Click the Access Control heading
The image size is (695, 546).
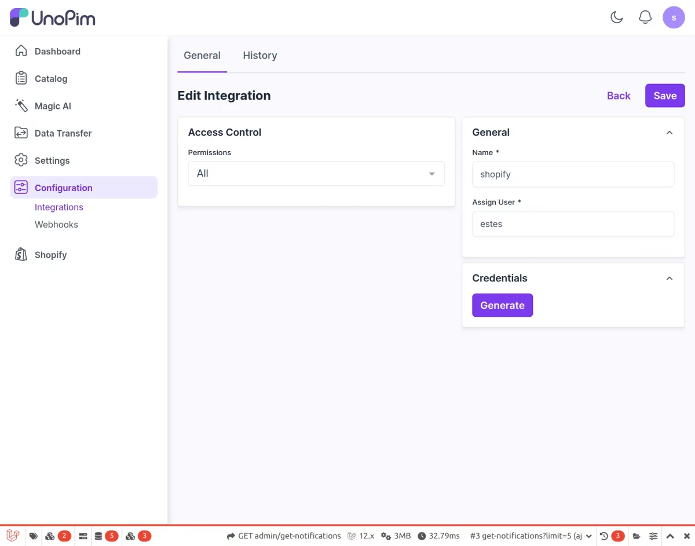tap(225, 132)
